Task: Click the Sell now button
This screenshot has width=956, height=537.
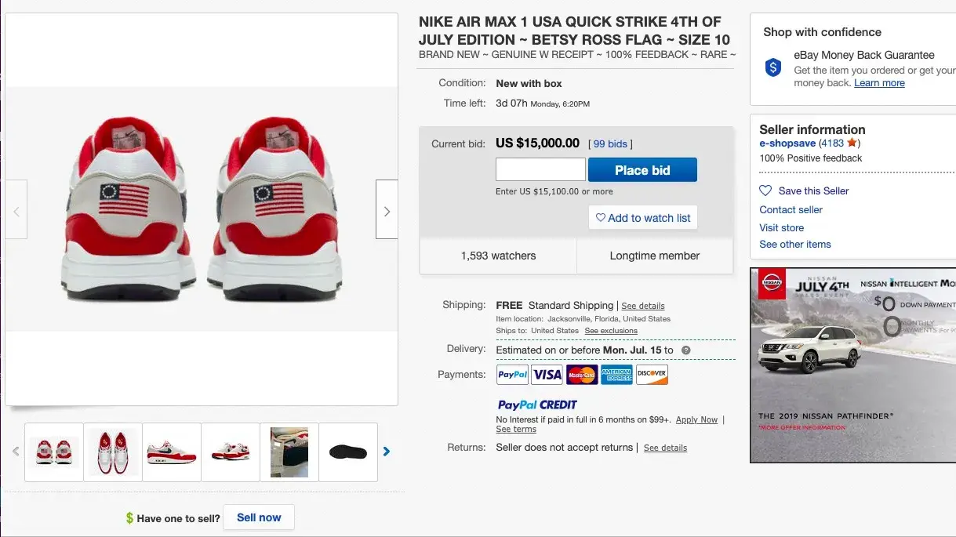Action: tap(259, 517)
